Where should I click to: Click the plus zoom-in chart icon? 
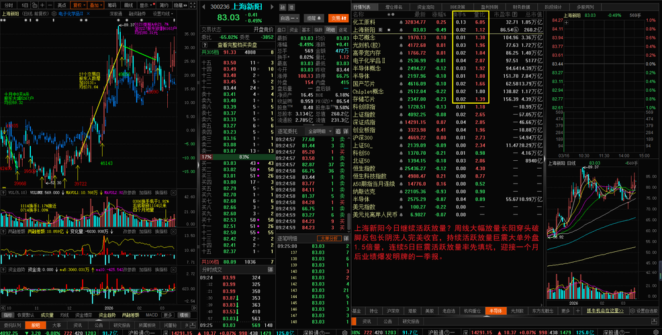[x=42, y=5]
